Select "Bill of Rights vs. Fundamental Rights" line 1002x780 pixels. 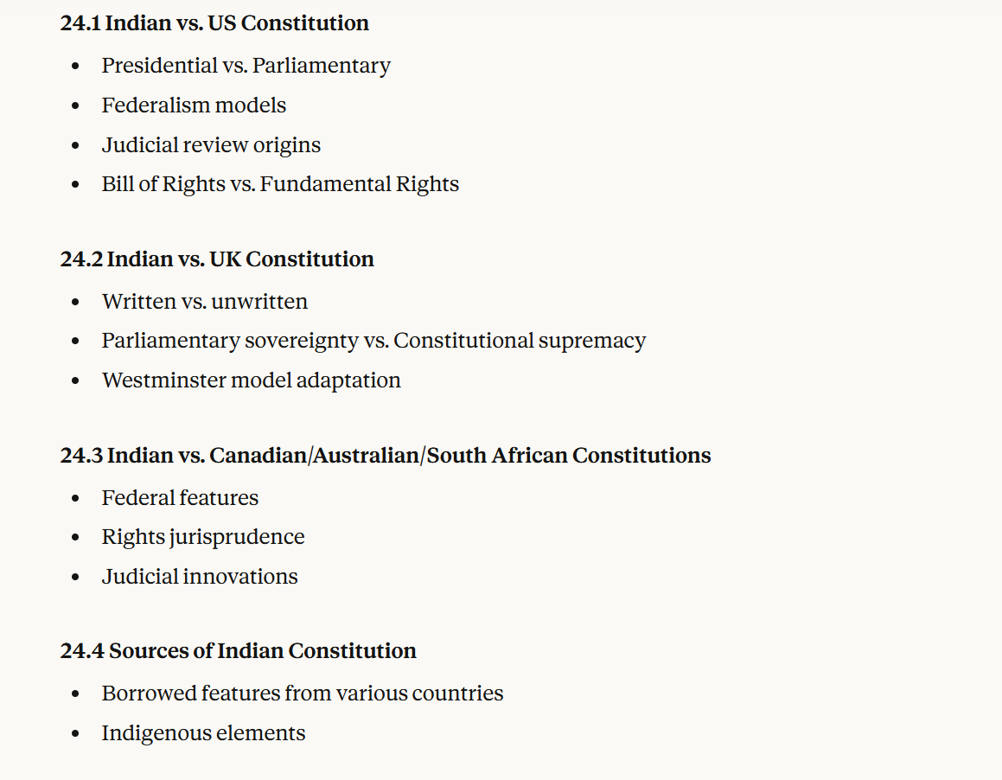point(280,184)
